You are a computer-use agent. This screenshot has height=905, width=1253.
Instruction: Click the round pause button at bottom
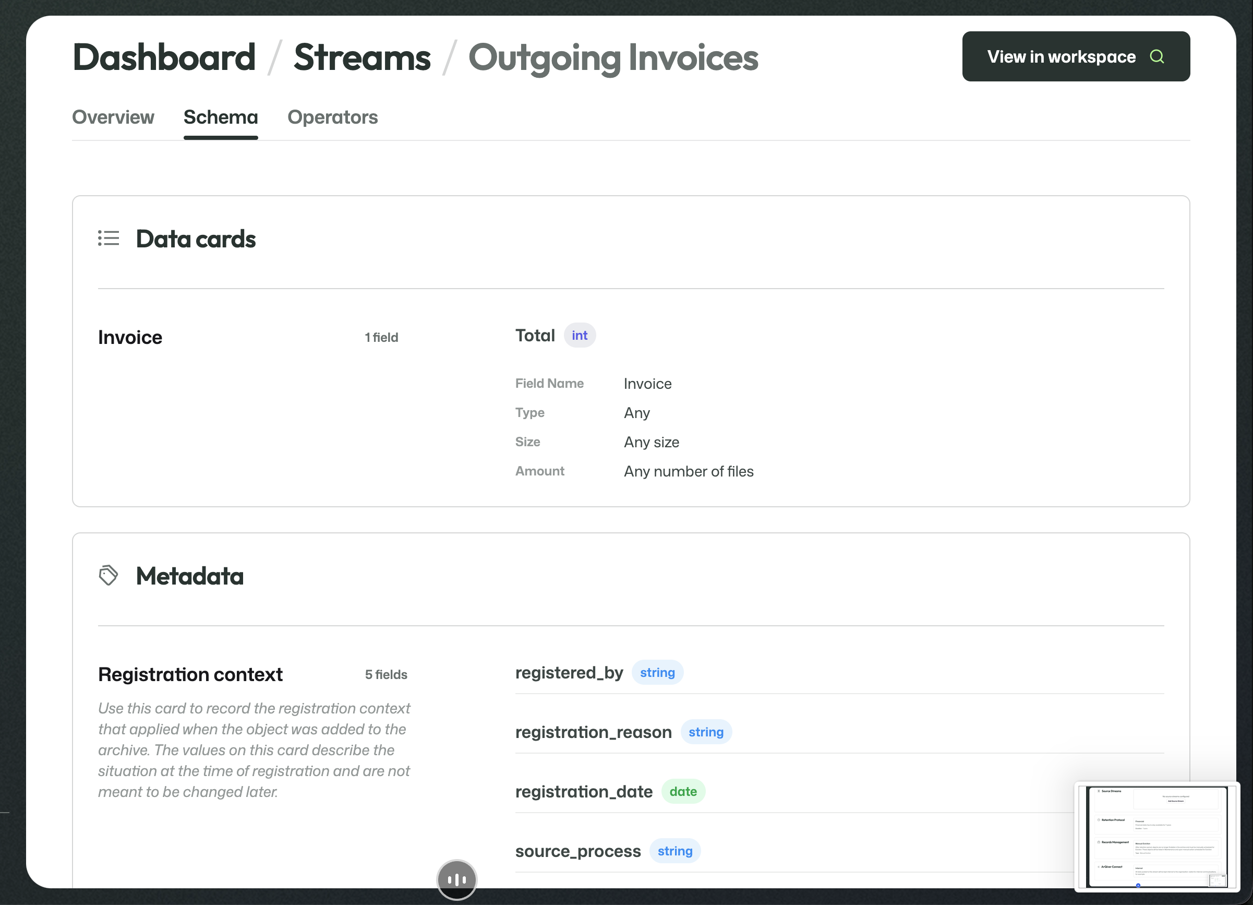pos(456,879)
